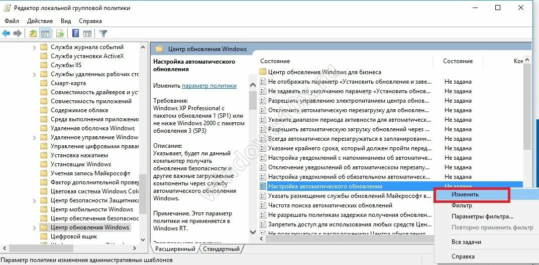Select Служба установки ActiveX tree item

tap(87, 56)
